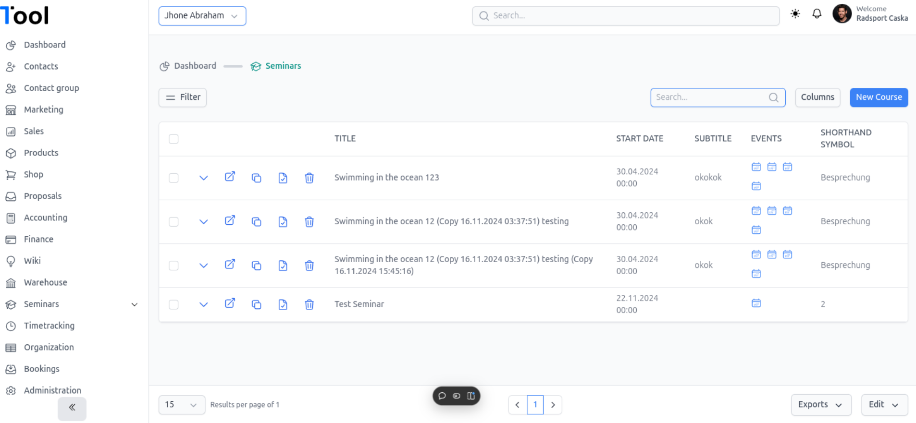
Task: Go to the next page arrow
Action: (553, 405)
